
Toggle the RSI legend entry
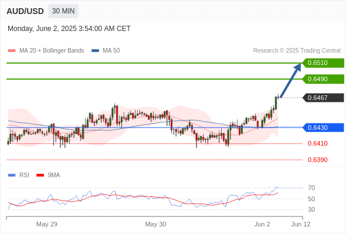[x=19, y=175]
